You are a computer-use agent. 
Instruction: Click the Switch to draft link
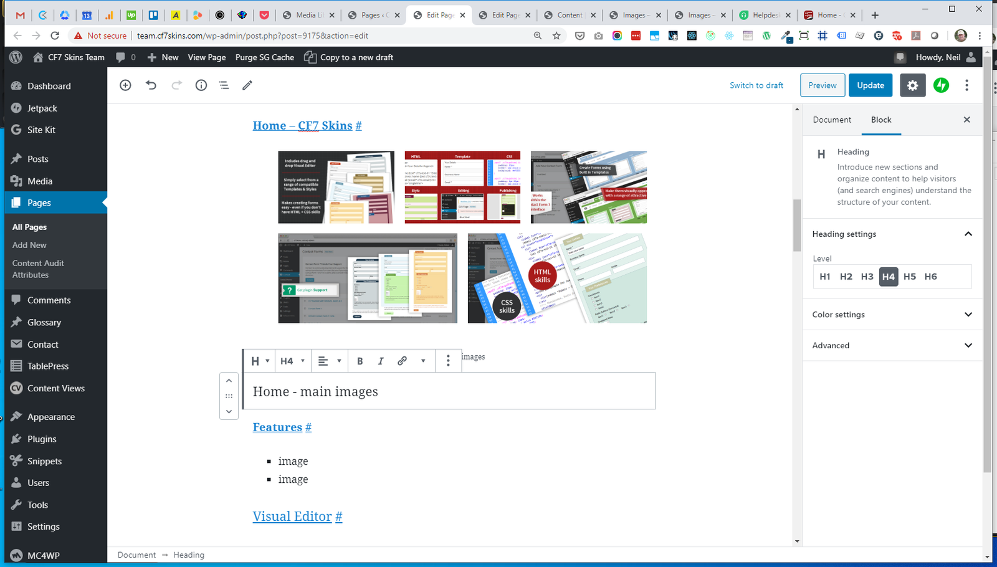756,85
